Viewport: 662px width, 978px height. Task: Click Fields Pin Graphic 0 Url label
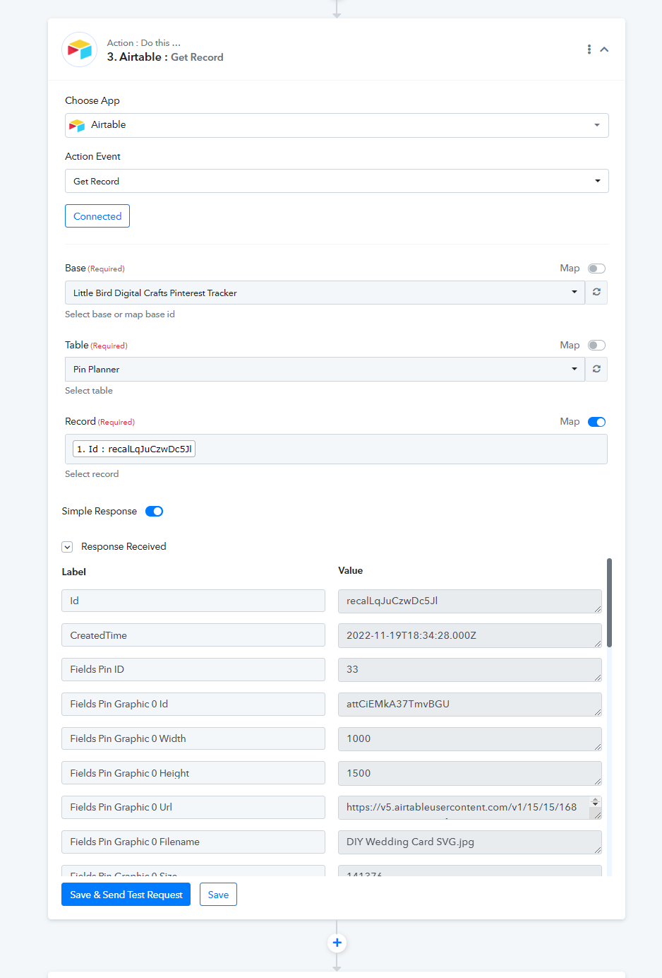193,807
